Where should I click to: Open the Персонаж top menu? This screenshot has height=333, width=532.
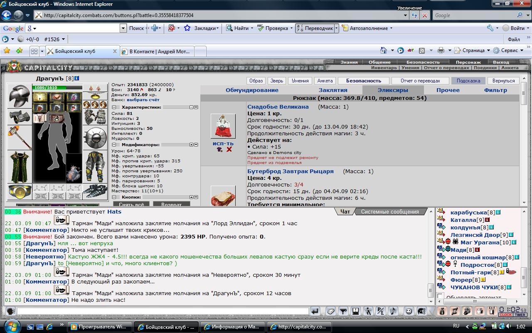[x=468, y=62]
